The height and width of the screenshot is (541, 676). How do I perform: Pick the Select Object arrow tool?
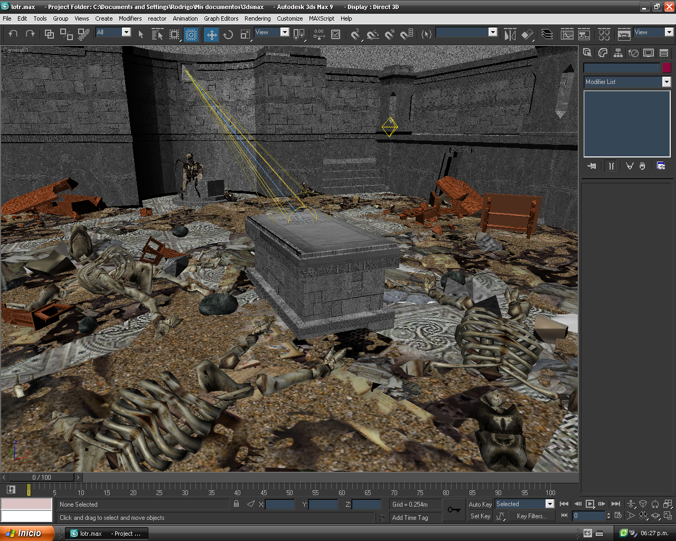(x=141, y=34)
